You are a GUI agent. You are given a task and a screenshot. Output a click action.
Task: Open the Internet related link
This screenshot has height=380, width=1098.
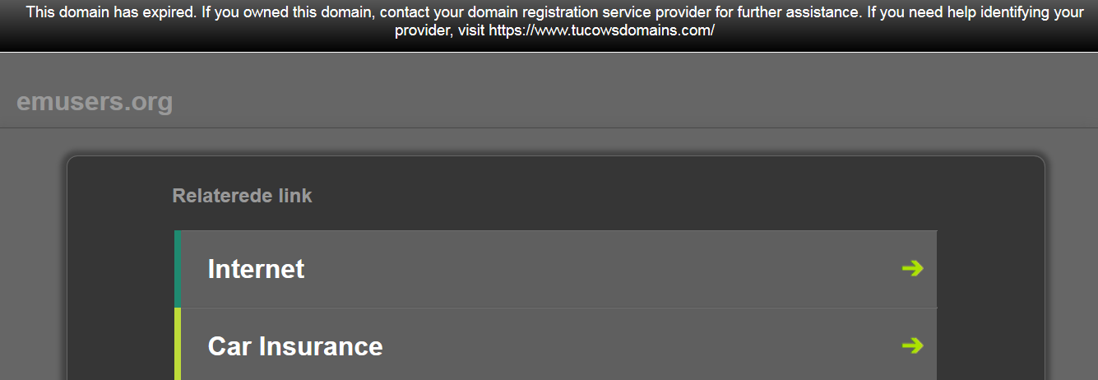pyautogui.click(x=256, y=269)
